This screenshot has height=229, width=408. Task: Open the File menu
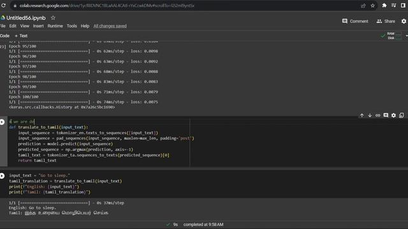tap(3, 26)
